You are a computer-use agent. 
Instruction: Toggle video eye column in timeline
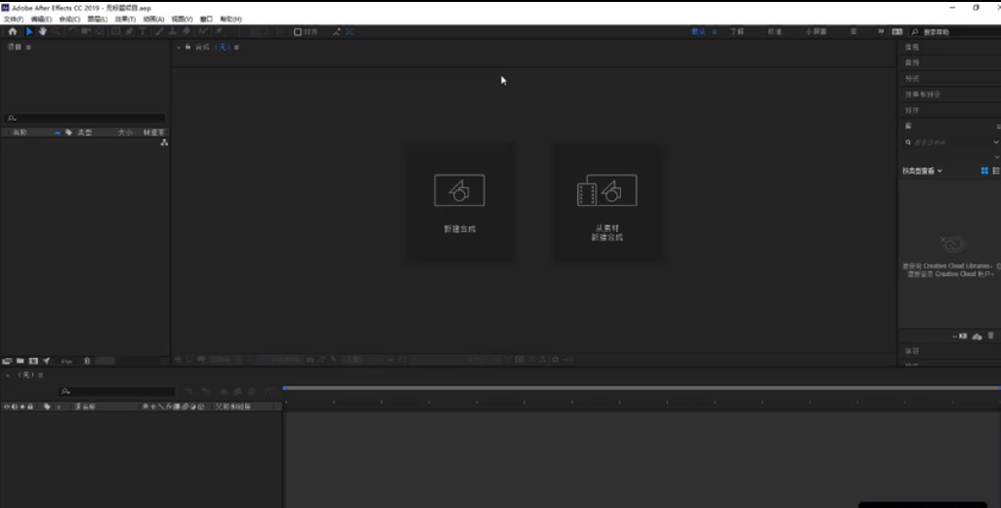tap(7, 406)
